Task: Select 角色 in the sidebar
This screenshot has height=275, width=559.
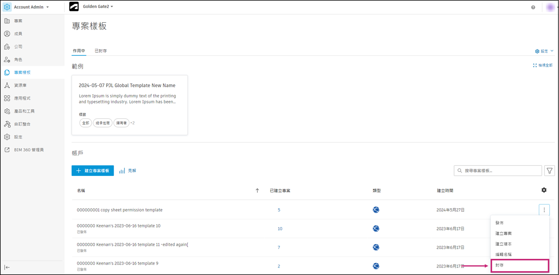Action: pyautogui.click(x=18, y=59)
